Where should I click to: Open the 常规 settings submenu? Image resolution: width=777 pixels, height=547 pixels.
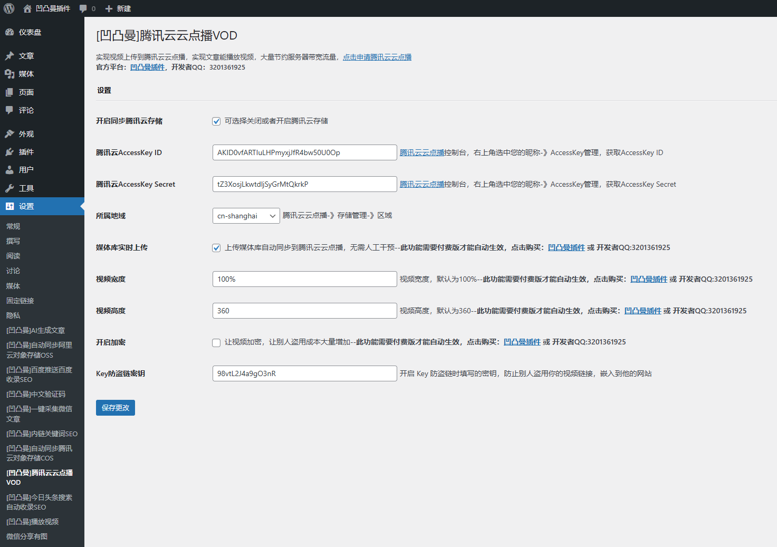tap(13, 226)
